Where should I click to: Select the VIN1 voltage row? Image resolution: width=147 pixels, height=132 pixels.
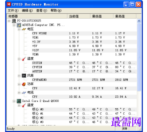84,37
